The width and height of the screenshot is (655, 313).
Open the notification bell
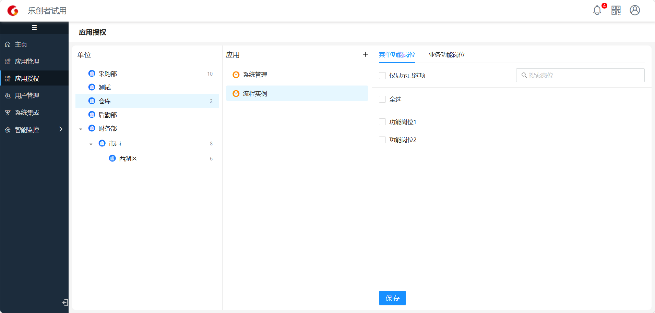point(597,10)
